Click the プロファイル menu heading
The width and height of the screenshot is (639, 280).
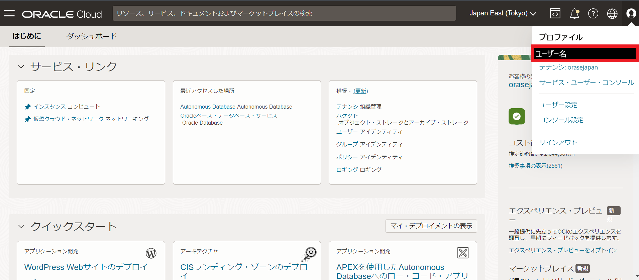[560, 37]
